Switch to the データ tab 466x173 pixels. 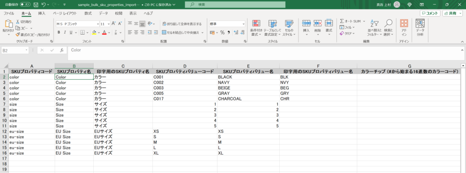(103, 13)
